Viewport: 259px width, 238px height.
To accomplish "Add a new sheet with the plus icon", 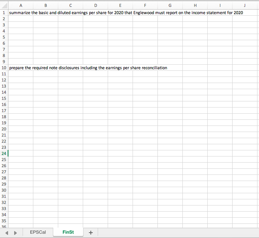I will coord(91,233).
